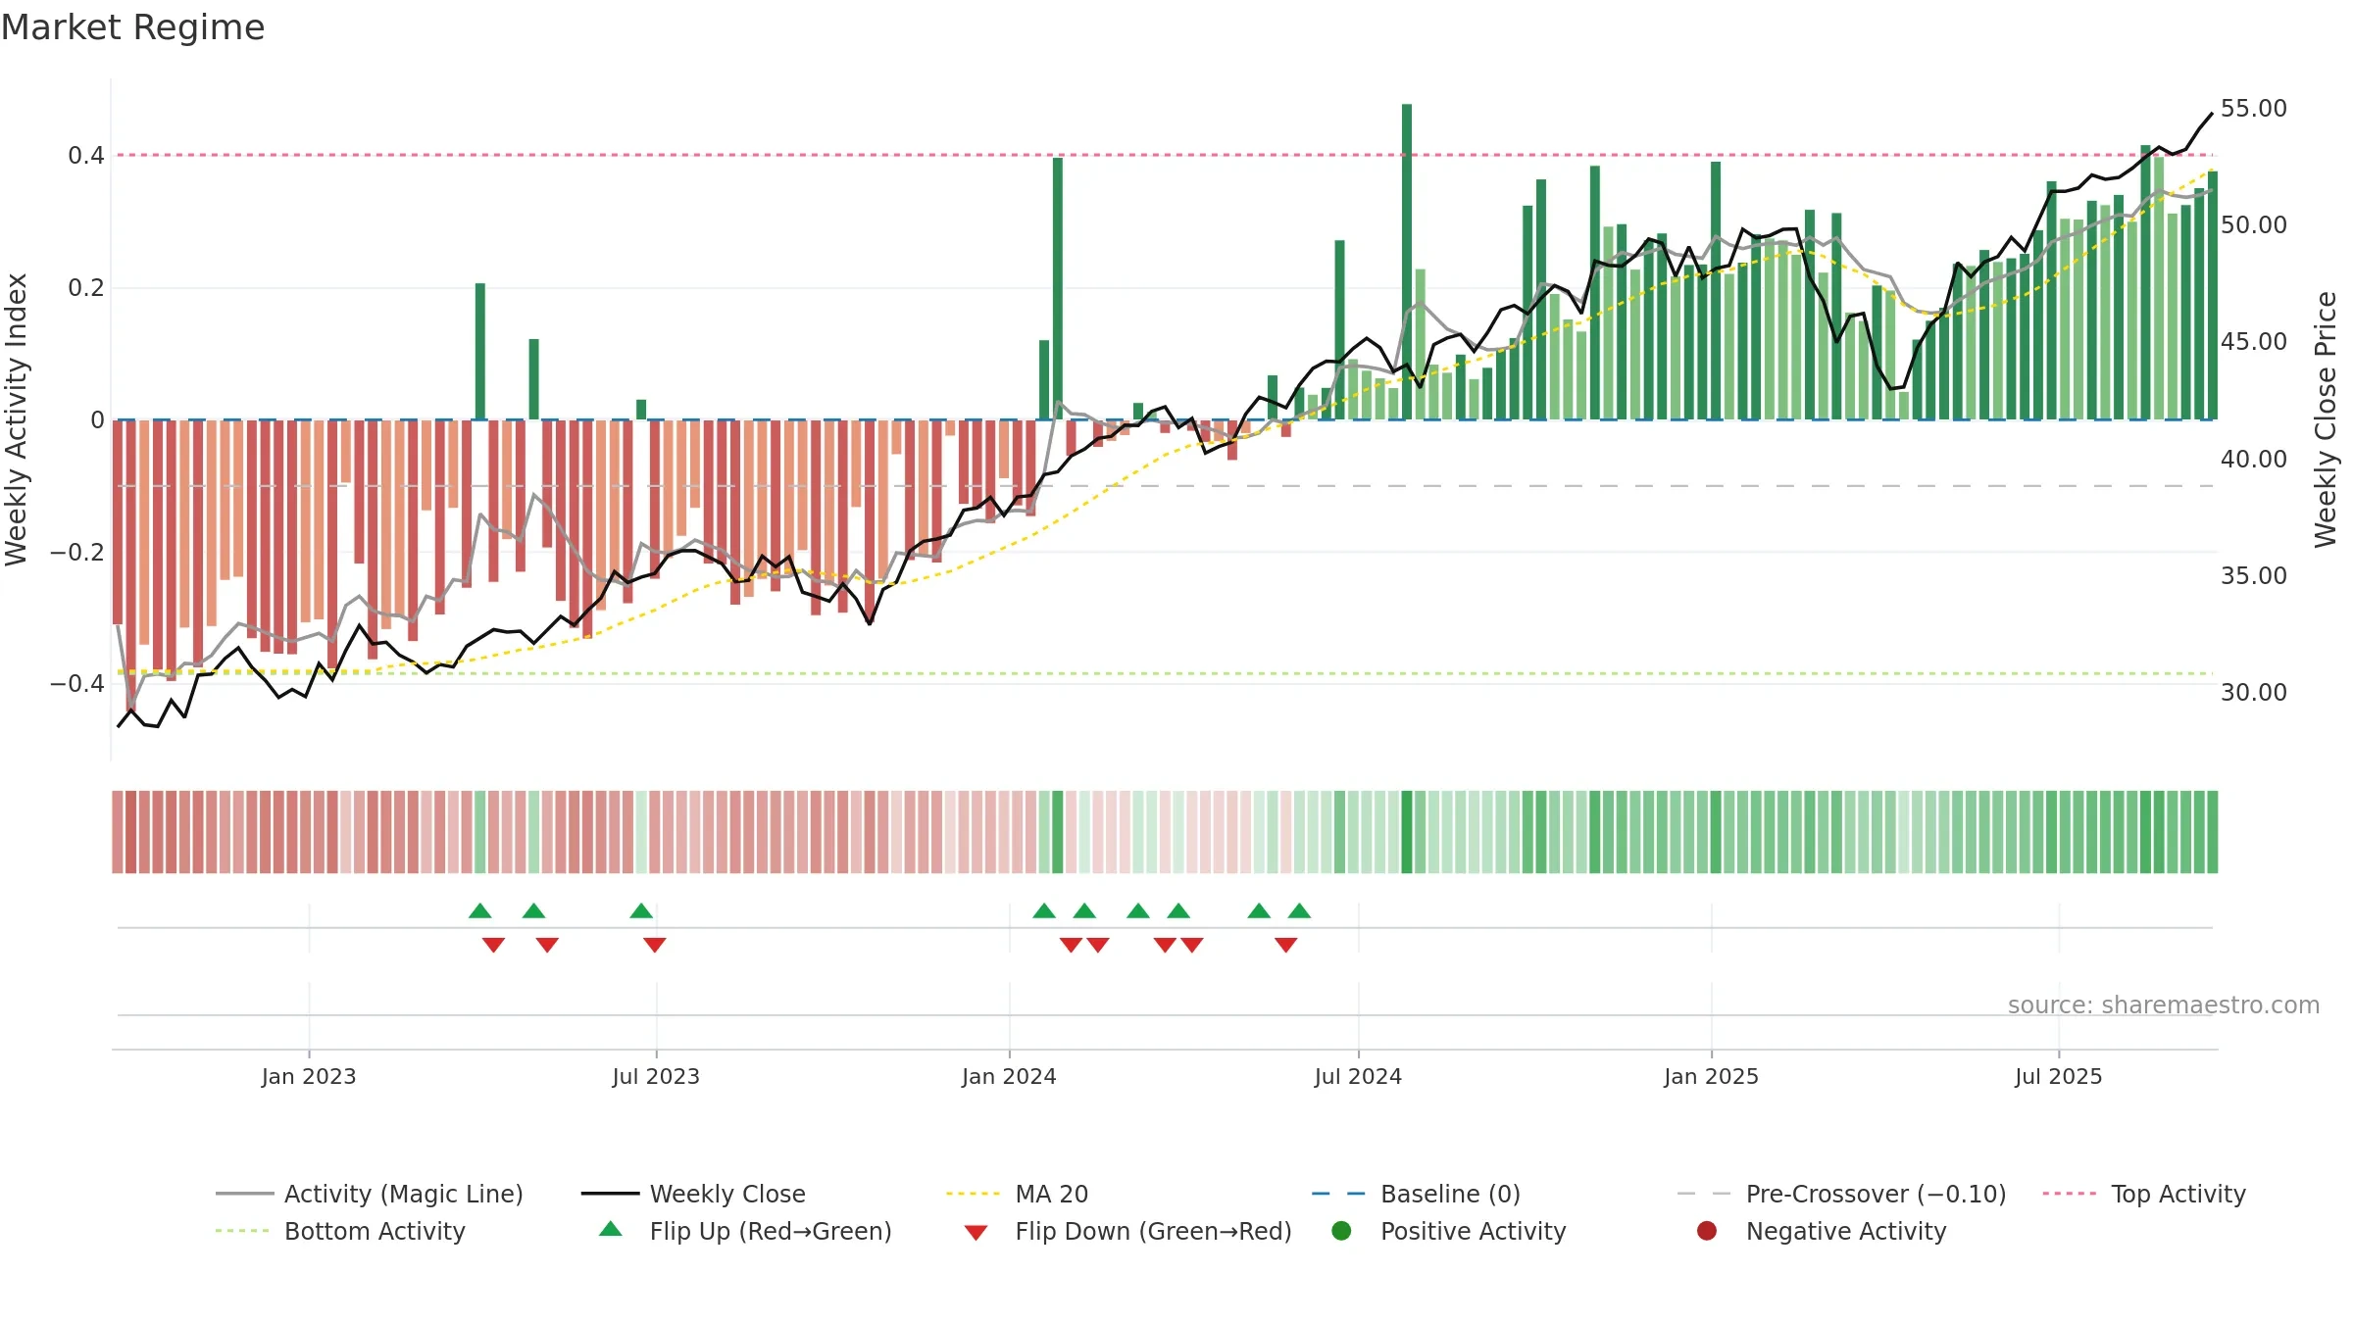
Task: Click the Negative Activity red circle icon
Action: 1707,1230
